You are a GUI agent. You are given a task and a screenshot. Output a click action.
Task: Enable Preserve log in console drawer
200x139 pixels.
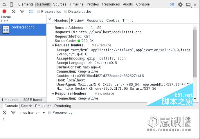(x=50, y=113)
